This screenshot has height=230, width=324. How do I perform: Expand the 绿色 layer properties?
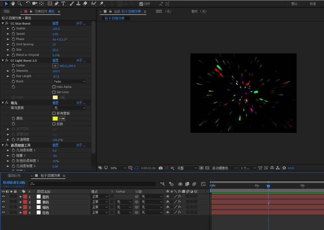click(21, 207)
